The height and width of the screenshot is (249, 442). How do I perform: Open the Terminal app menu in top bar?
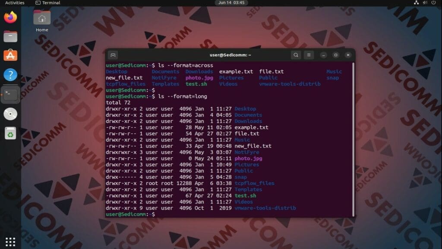point(47,3)
